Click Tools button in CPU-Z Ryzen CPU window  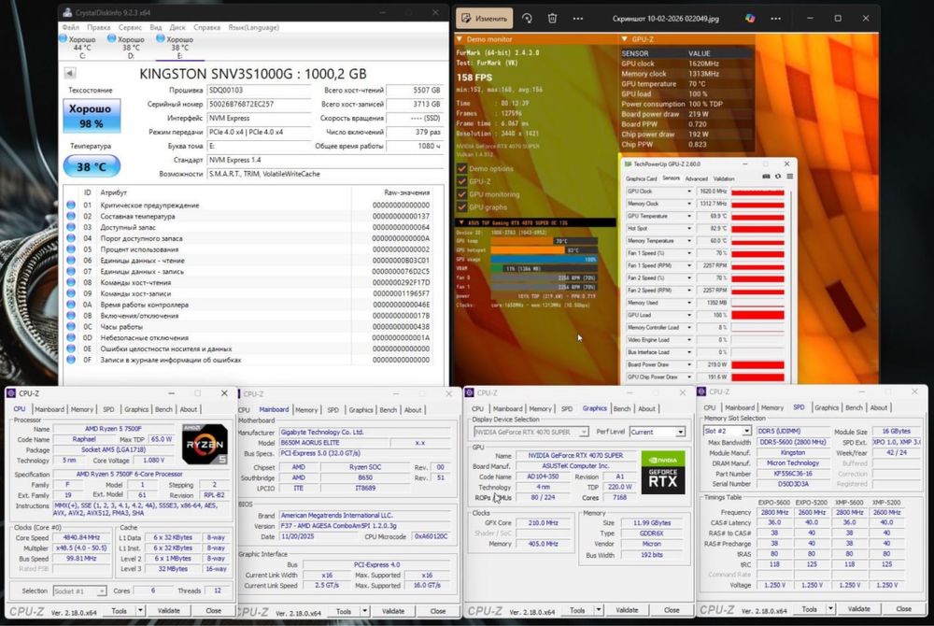click(x=120, y=610)
